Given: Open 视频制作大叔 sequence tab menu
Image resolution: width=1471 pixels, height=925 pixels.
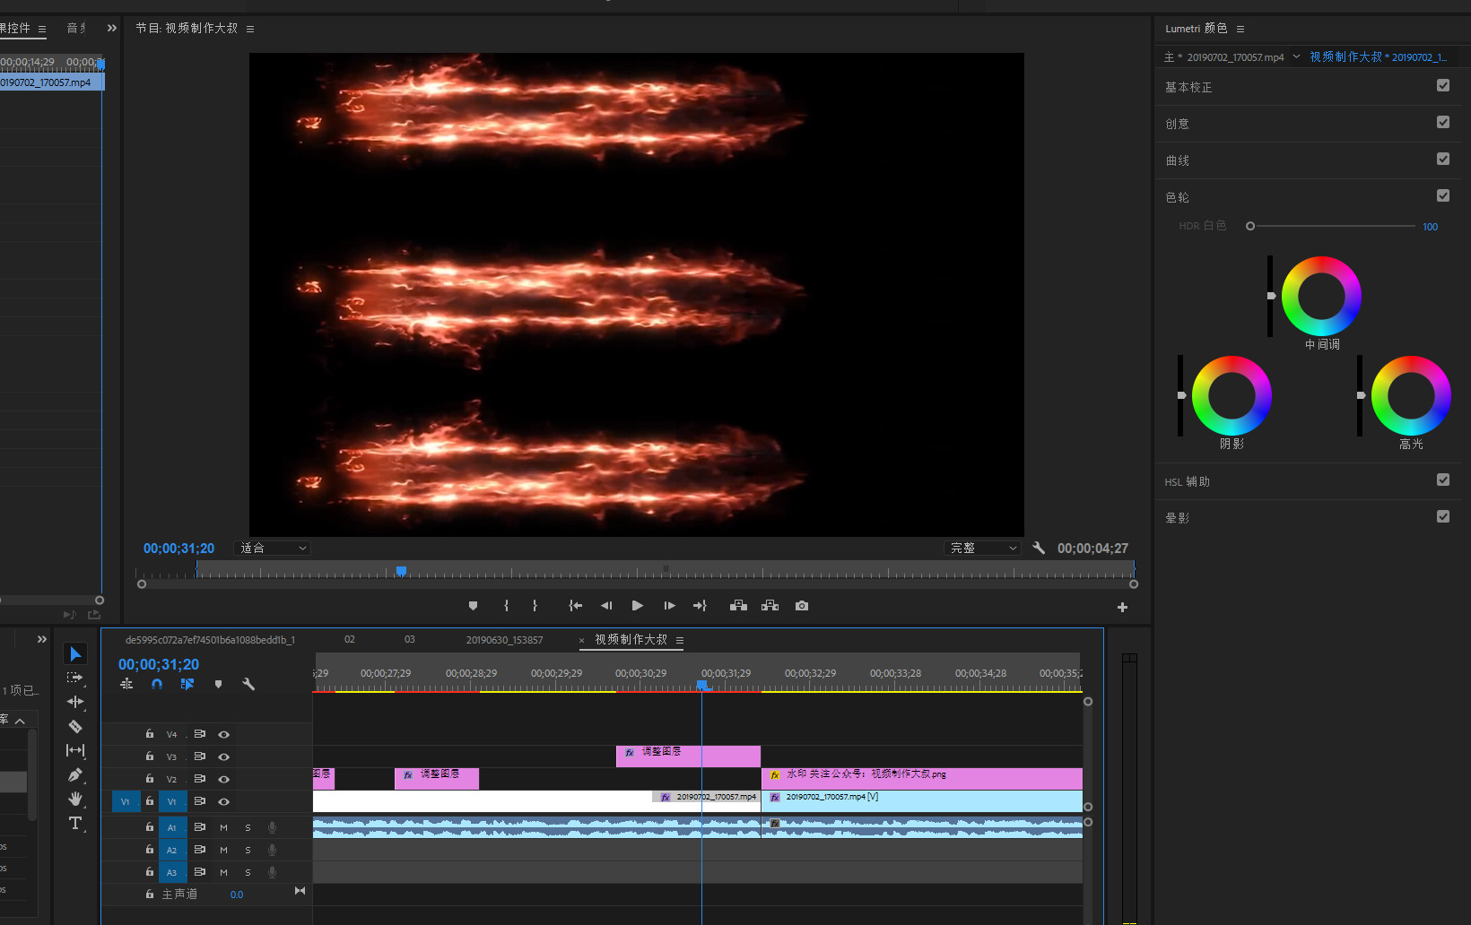Looking at the screenshot, I should click(680, 640).
